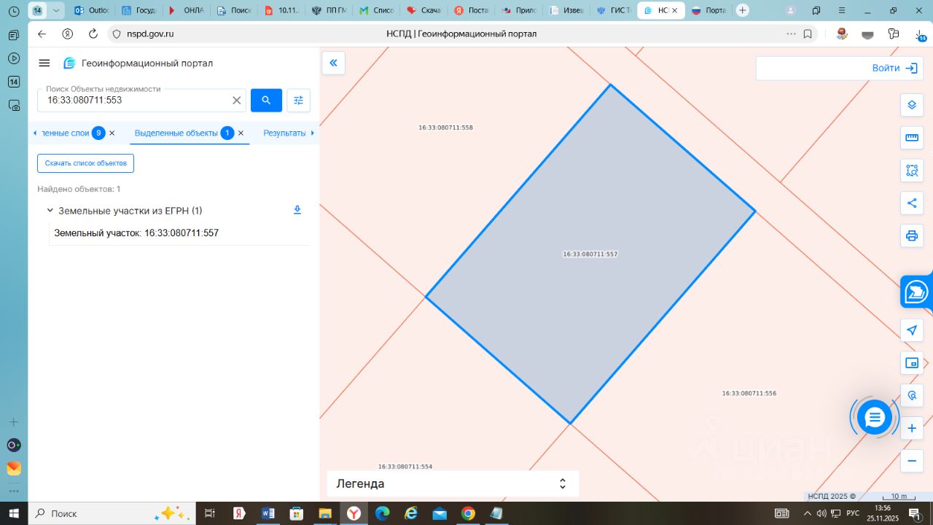Open the browser history sidebar icon
Viewport: 933px width, 525px height.
pyautogui.click(x=13, y=11)
